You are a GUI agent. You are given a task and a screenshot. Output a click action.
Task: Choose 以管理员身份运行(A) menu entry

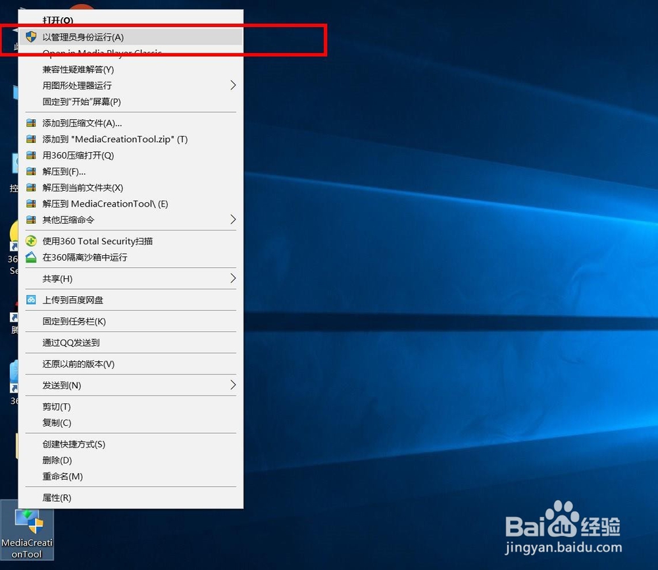(130, 37)
